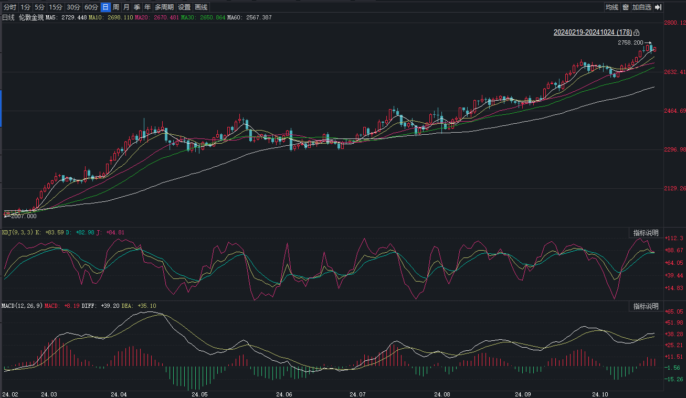
Task: Switch to 月 monthly chart
Action: tap(126, 7)
